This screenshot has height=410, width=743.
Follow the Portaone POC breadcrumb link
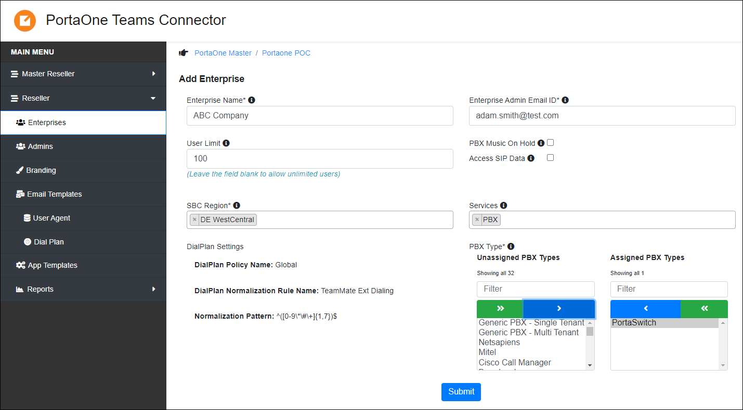[286, 53]
